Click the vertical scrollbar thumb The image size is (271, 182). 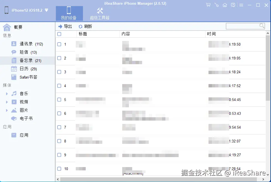[268, 68]
